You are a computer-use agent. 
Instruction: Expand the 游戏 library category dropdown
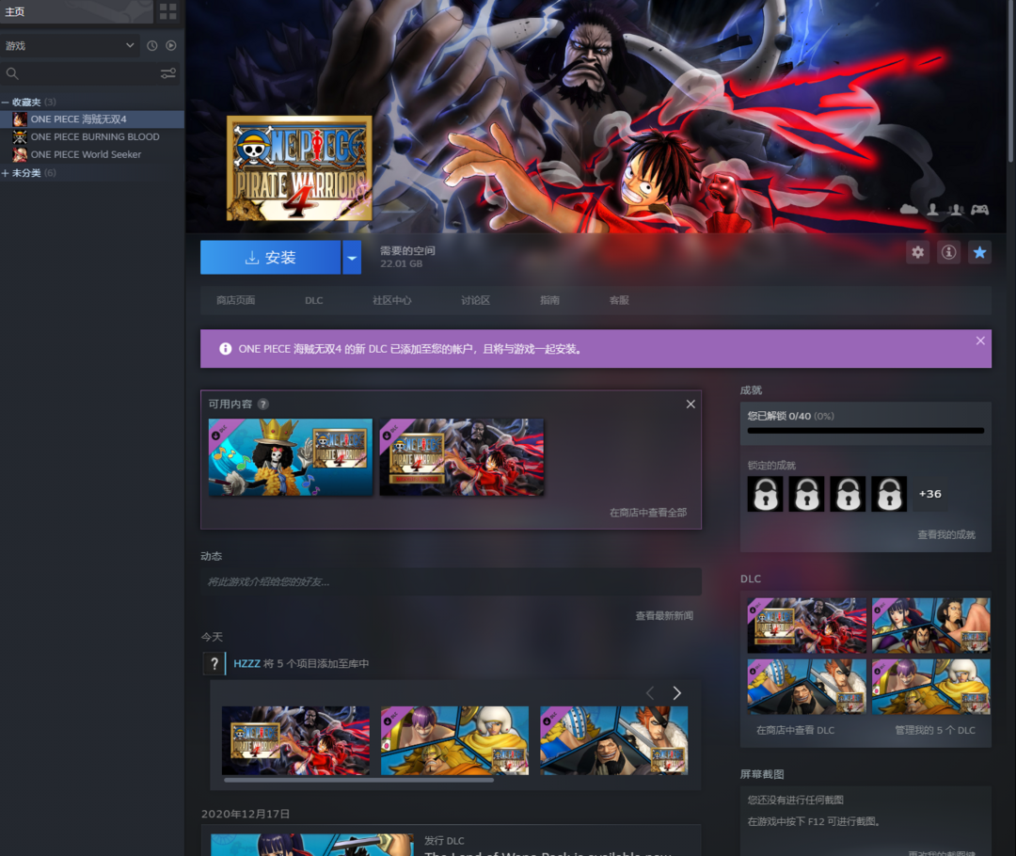130,45
